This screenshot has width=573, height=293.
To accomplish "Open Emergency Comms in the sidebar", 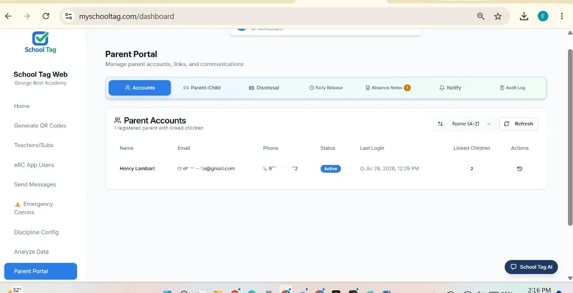I will click(34, 208).
